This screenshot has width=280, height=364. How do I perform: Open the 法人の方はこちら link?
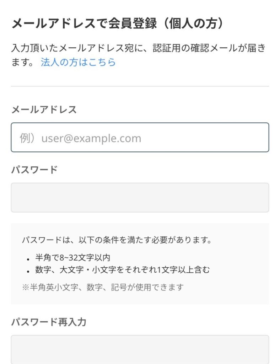(78, 62)
